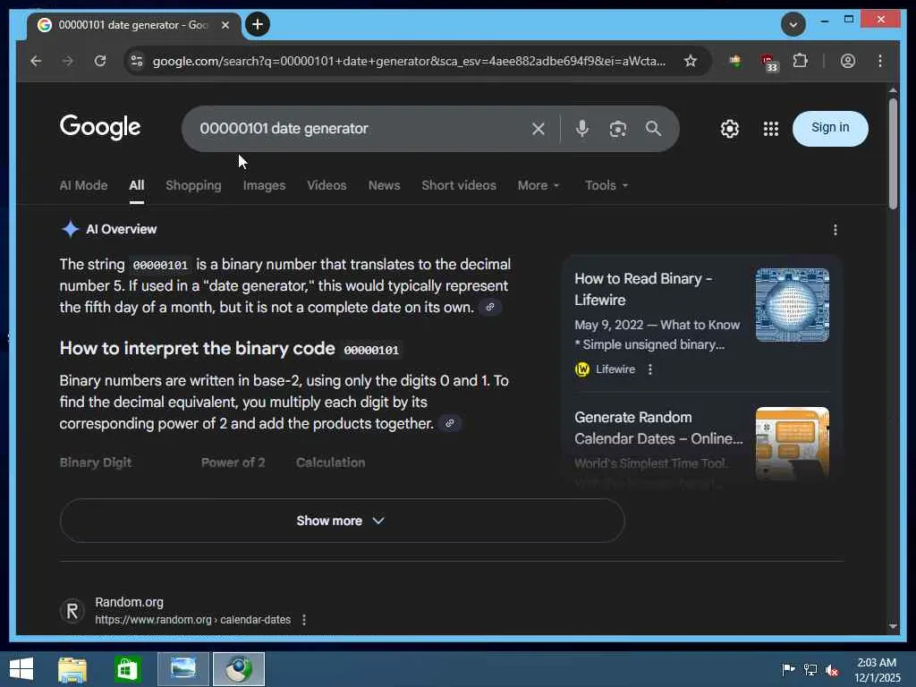Go back to the previous page
The height and width of the screenshot is (687, 916).
pyautogui.click(x=36, y=61)
